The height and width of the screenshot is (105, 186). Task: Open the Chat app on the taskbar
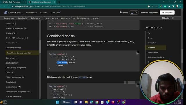pos(81,102)
